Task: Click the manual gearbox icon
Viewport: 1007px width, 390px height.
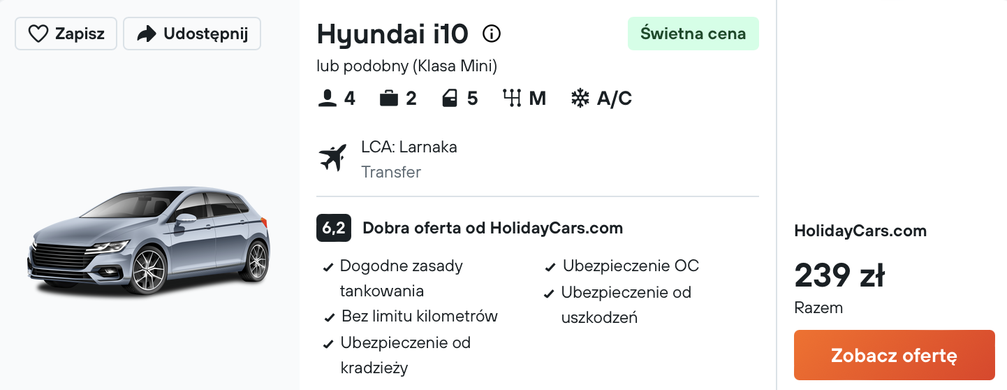Action: (512, 99)
